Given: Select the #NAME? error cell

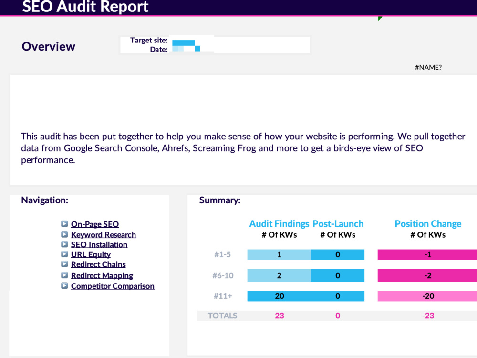Looking at the screenshot, I should 428,68.
